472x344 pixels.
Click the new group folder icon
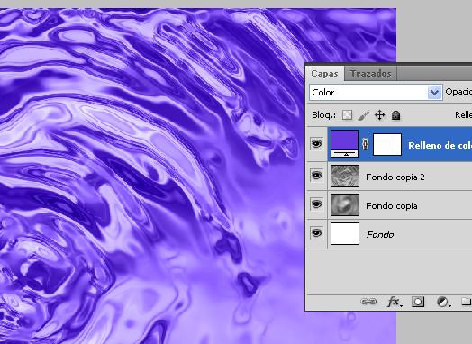pos(467,301)
